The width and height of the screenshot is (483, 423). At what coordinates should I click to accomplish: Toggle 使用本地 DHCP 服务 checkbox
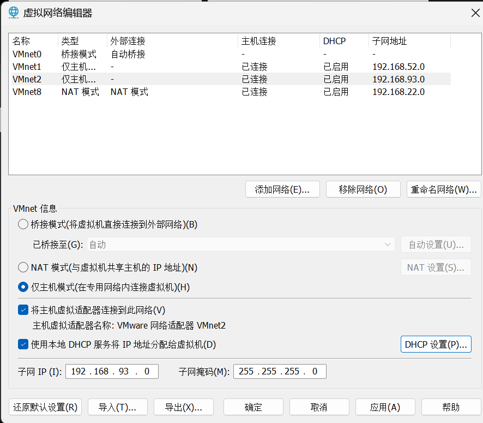[23, 344]
